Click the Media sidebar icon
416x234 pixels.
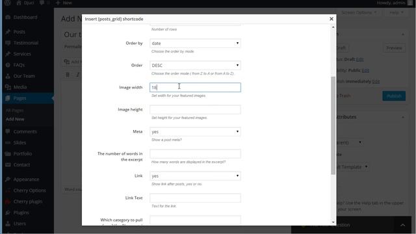pyautogui.click(x=8, y=87)
